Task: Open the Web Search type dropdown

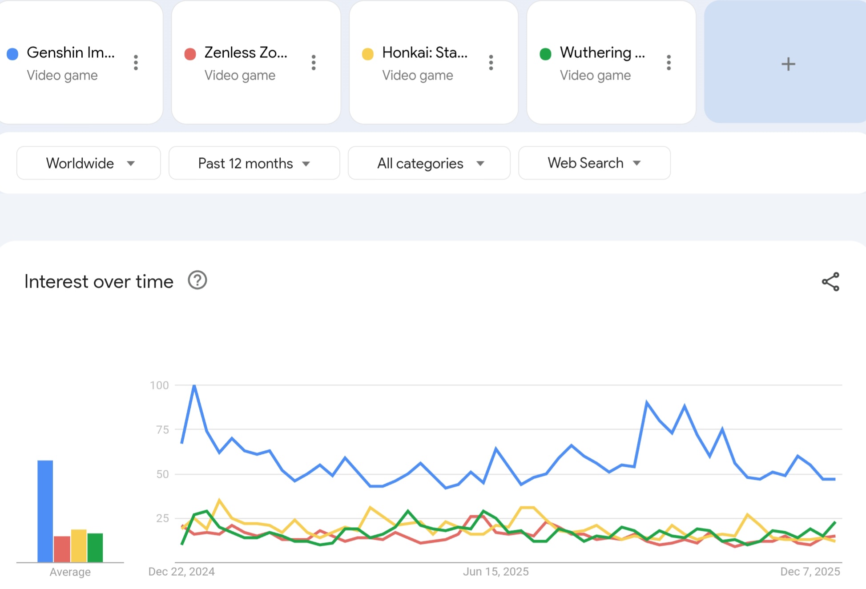Action: (x=594, y=163)
